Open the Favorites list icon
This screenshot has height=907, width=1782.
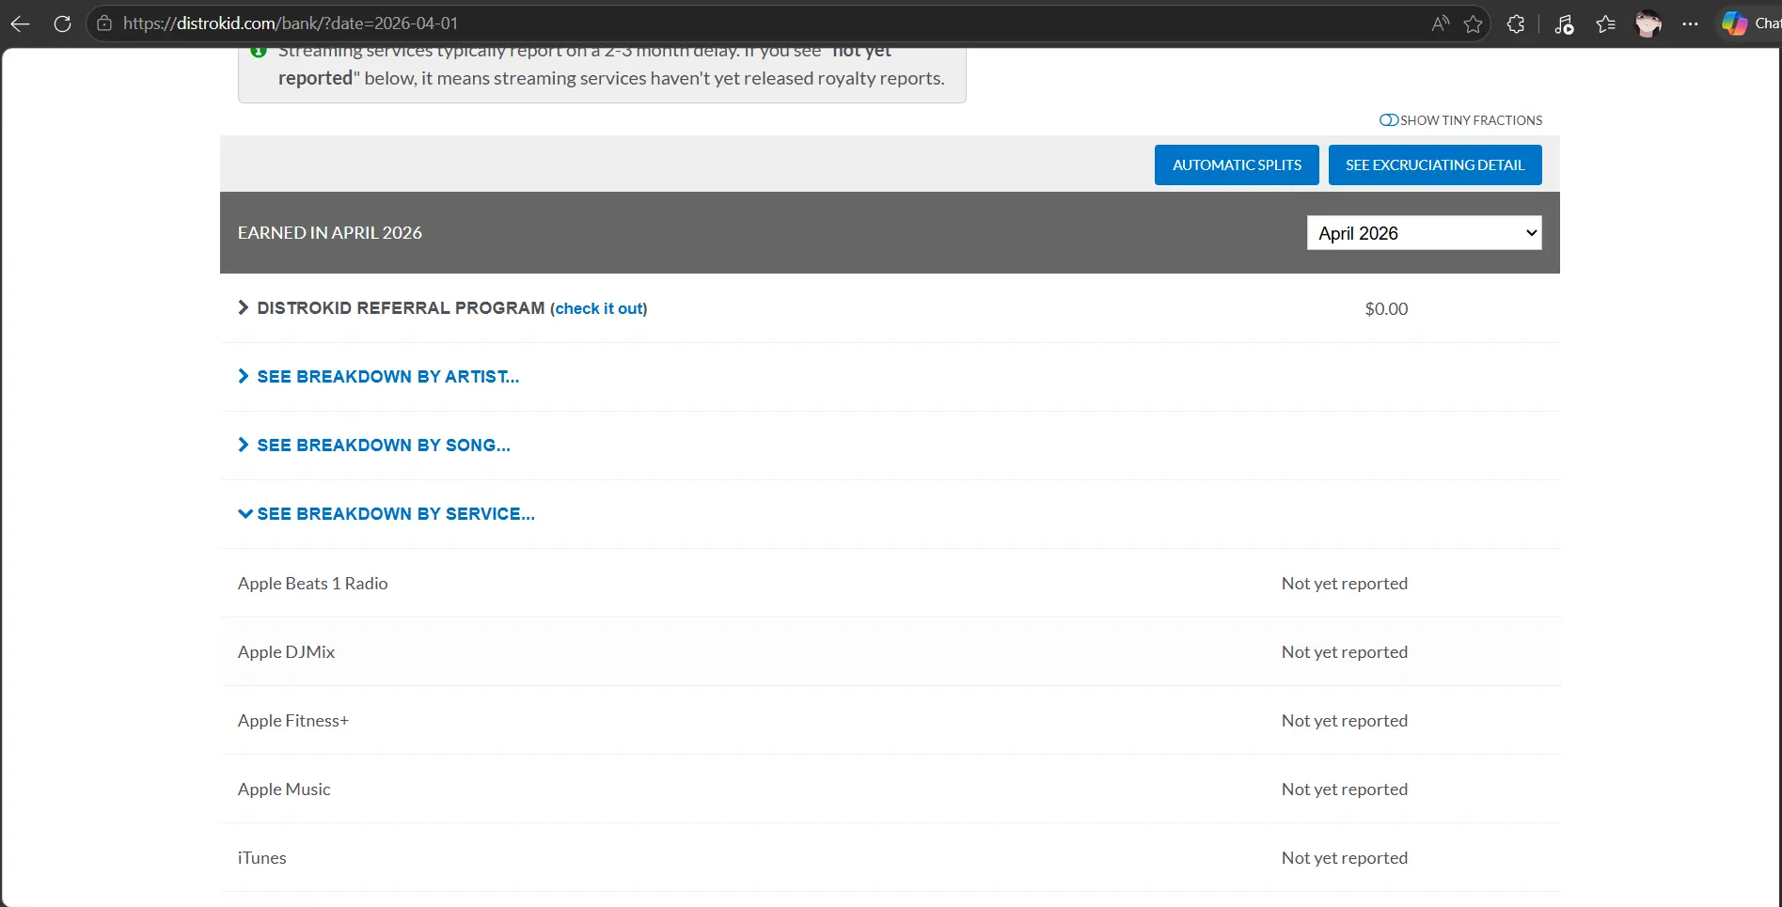tap(1606, 23)
